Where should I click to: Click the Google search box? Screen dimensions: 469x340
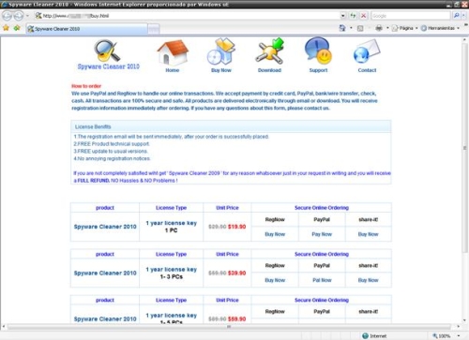pos(411,16)
